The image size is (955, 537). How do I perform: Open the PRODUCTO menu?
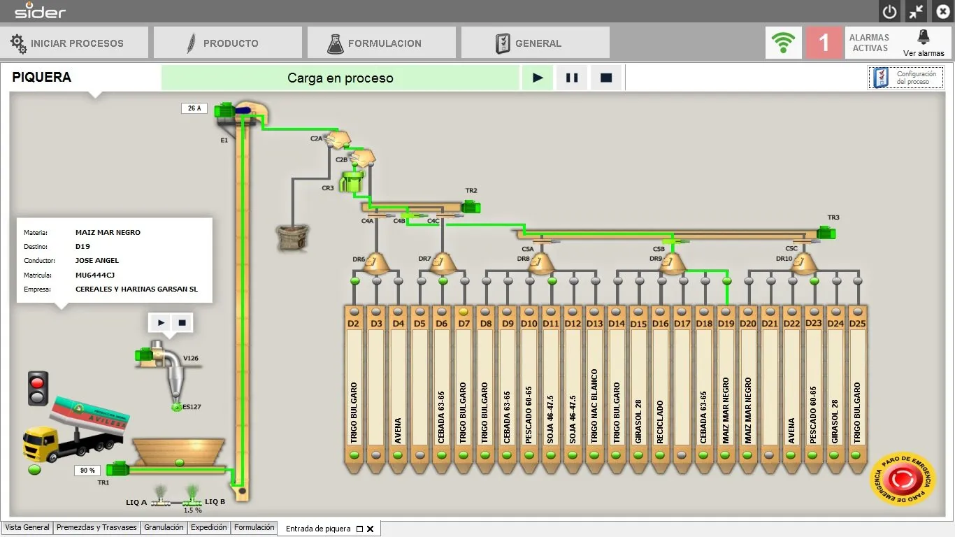click(228, 43)
